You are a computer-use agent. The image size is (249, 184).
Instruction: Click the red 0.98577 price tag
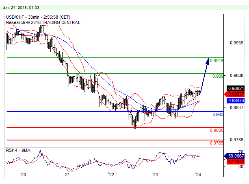point(234,94)
